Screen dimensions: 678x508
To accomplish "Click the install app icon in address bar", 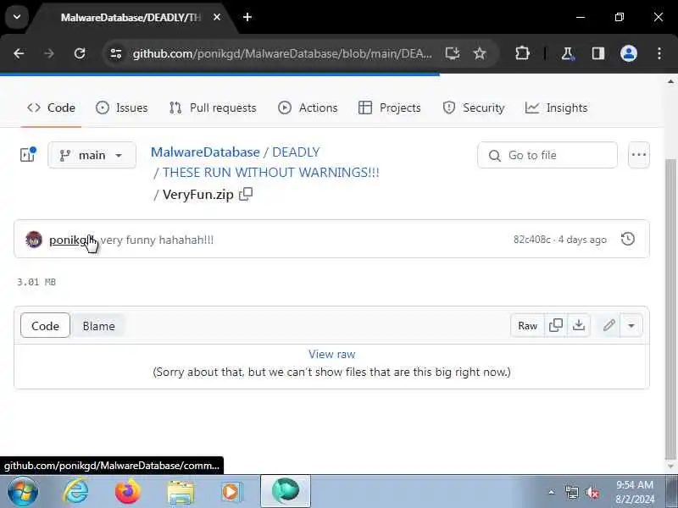I will tap(453, 53).
